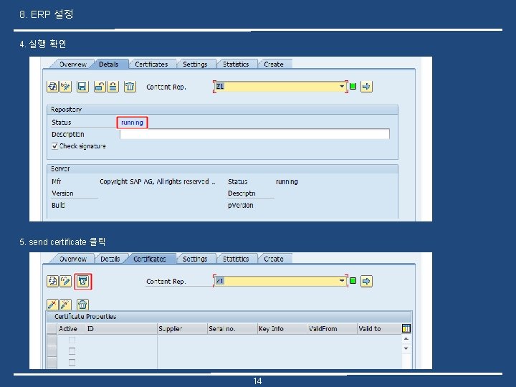516x387 pixels.
Task: Select the active Certificates tab in the second screenshot
Action: 150,259
